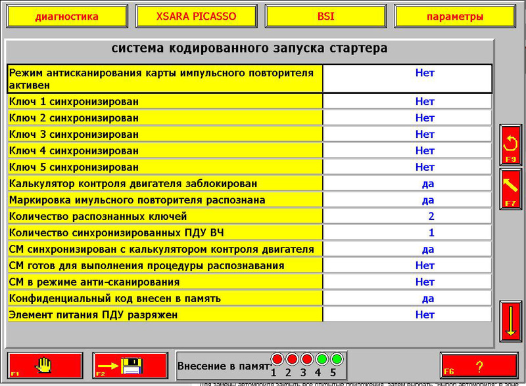Open help with the F6 question mark button
This screenshot has height=386, width=526.
pyautogui.click(x=479, y=366)
